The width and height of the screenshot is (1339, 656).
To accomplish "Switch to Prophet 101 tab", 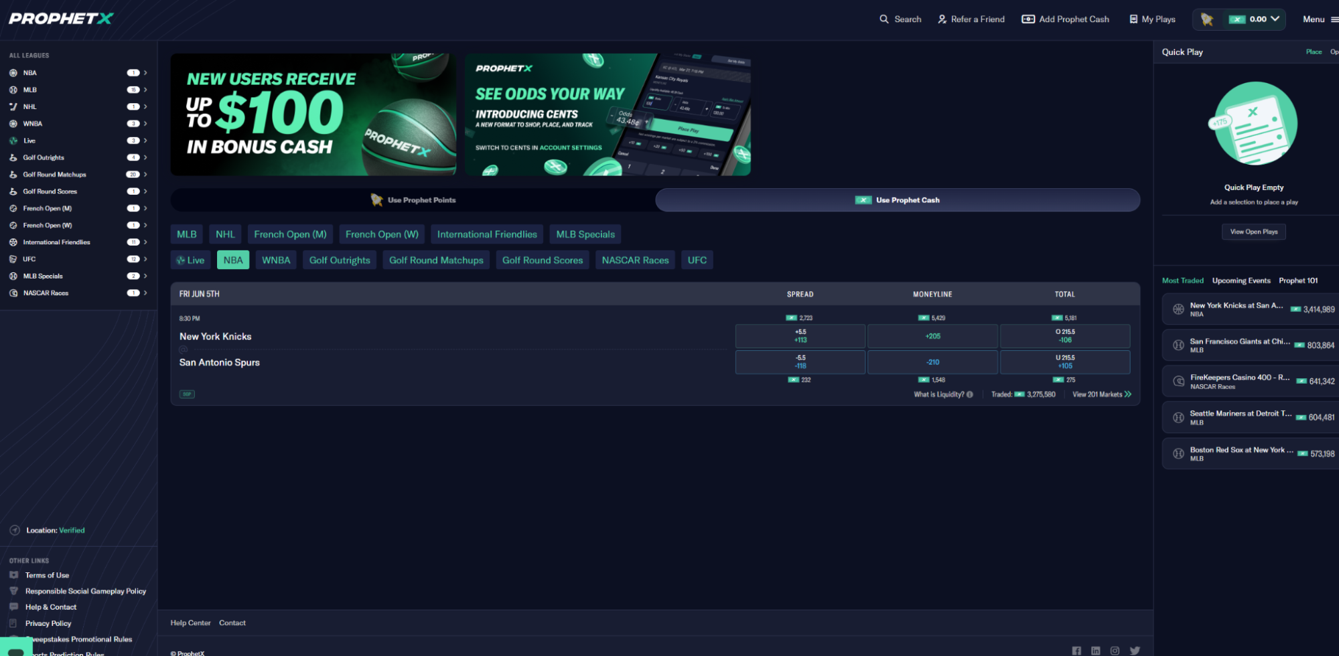I will (x=1298, y=280).
